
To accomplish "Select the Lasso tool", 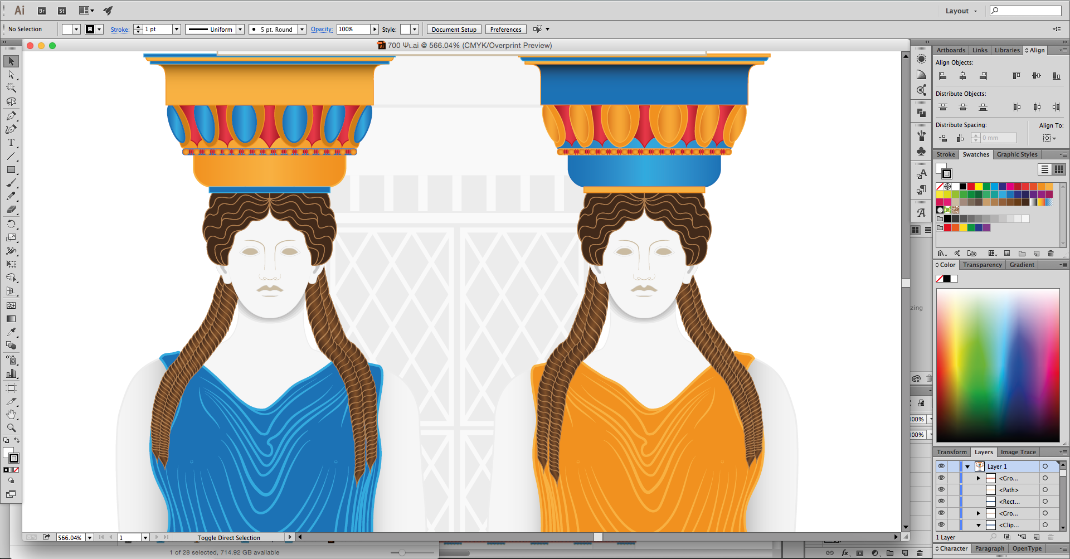I will coord(11,101).
